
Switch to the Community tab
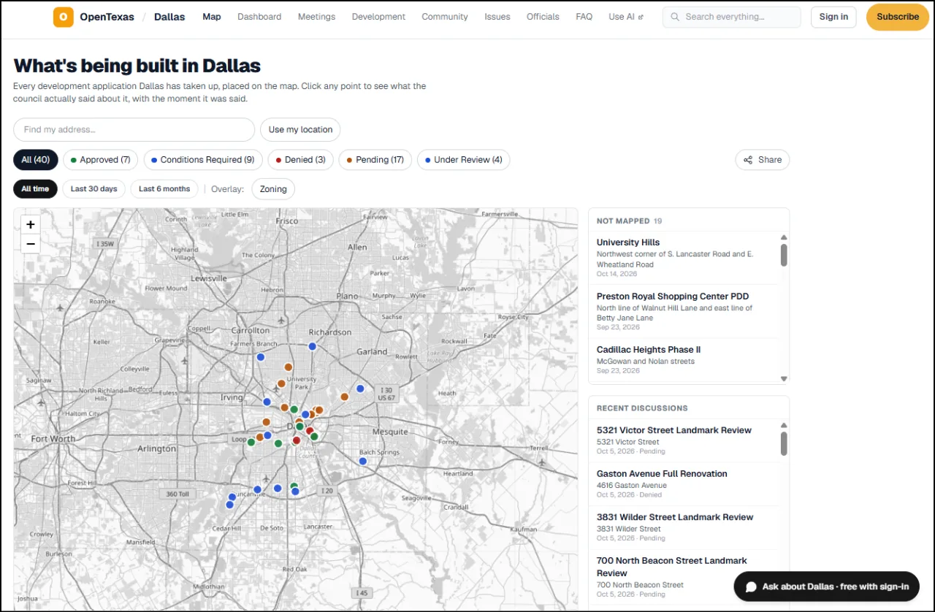(x=445, y=17)
